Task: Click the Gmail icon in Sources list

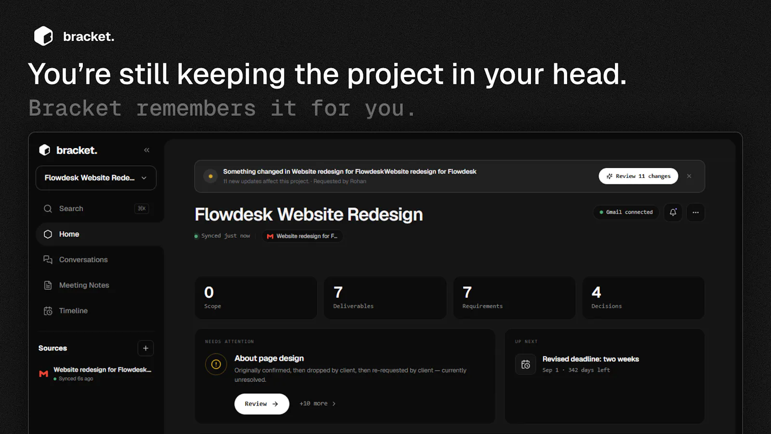Action: [x=44, y=374]
